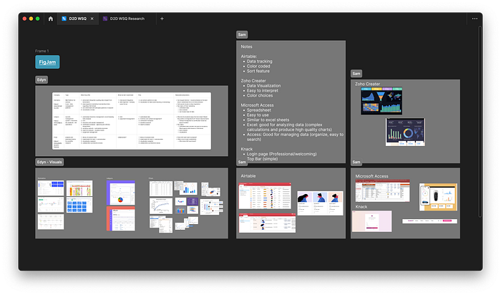Select the blue bar chart image in Visuals
Screen dimensions: 501x295
click(188, 188)
